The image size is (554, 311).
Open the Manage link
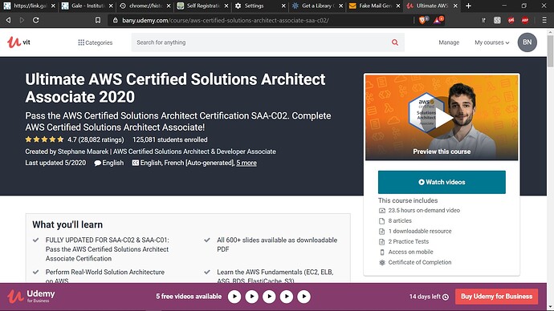(449, 42)
